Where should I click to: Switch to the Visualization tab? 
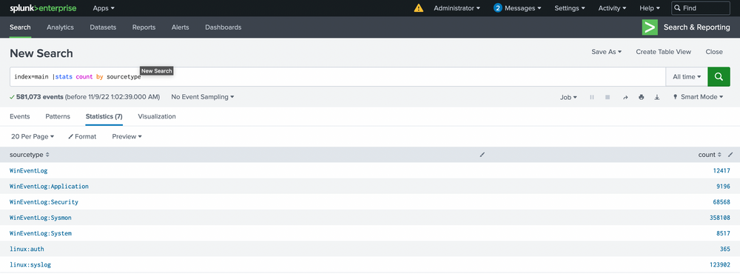(157, 116)
